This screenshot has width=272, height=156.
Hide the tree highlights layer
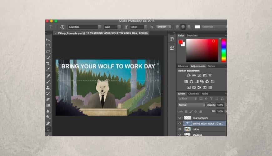[180, 118]
